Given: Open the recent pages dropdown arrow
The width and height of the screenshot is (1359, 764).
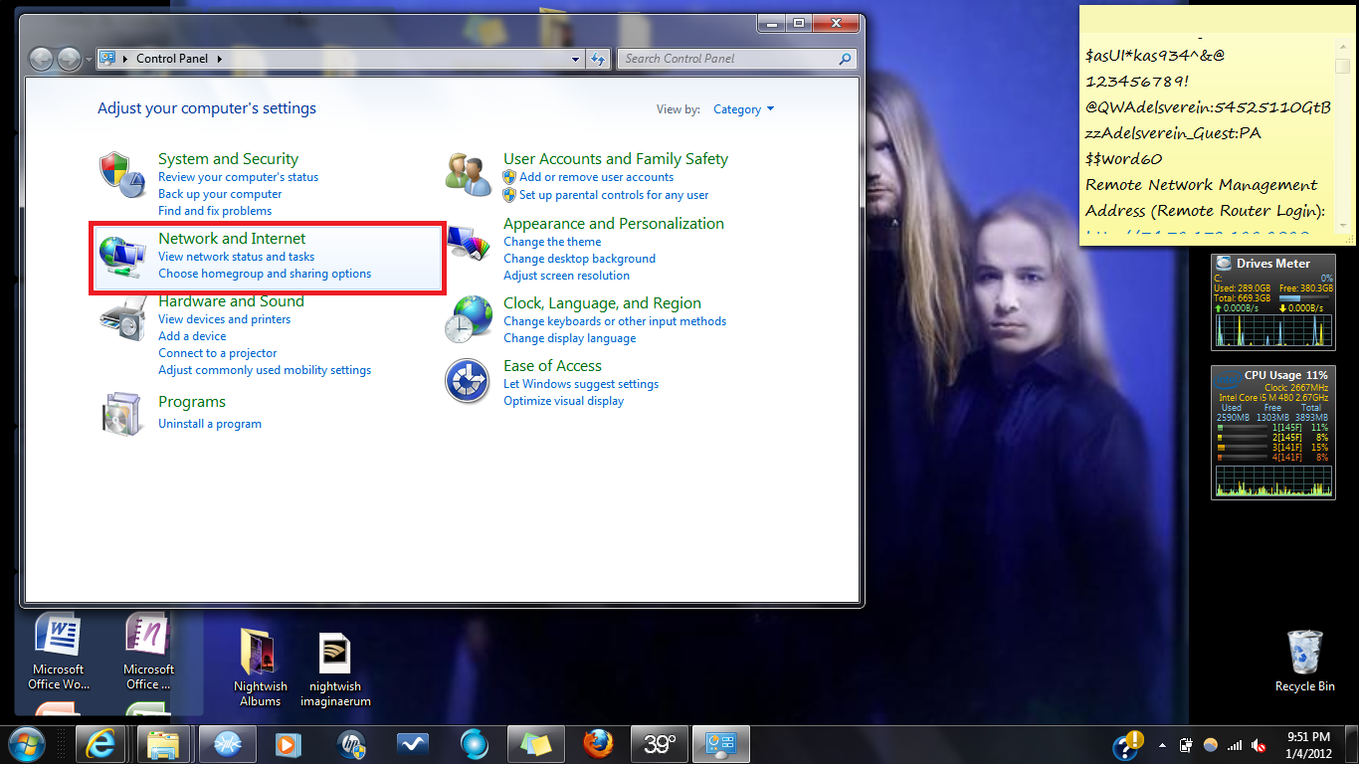Looking at the screenshot, I should (89, 60).
